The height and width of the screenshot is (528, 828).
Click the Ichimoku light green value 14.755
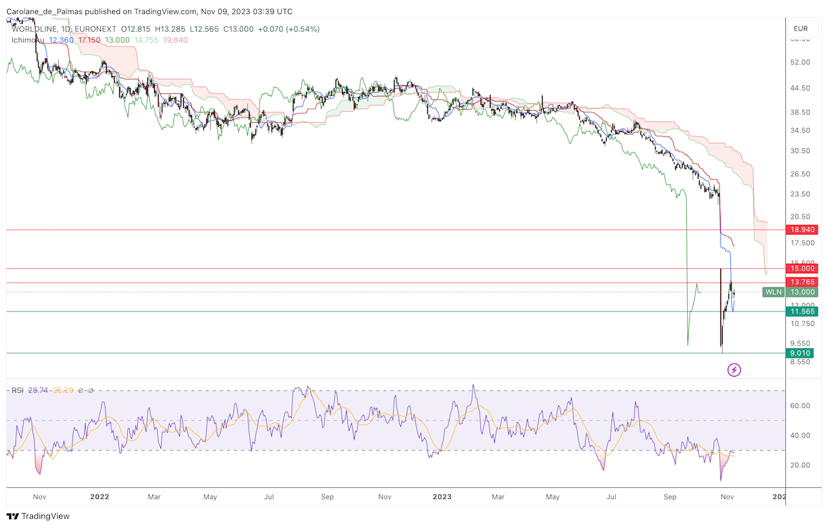(146, 39)
